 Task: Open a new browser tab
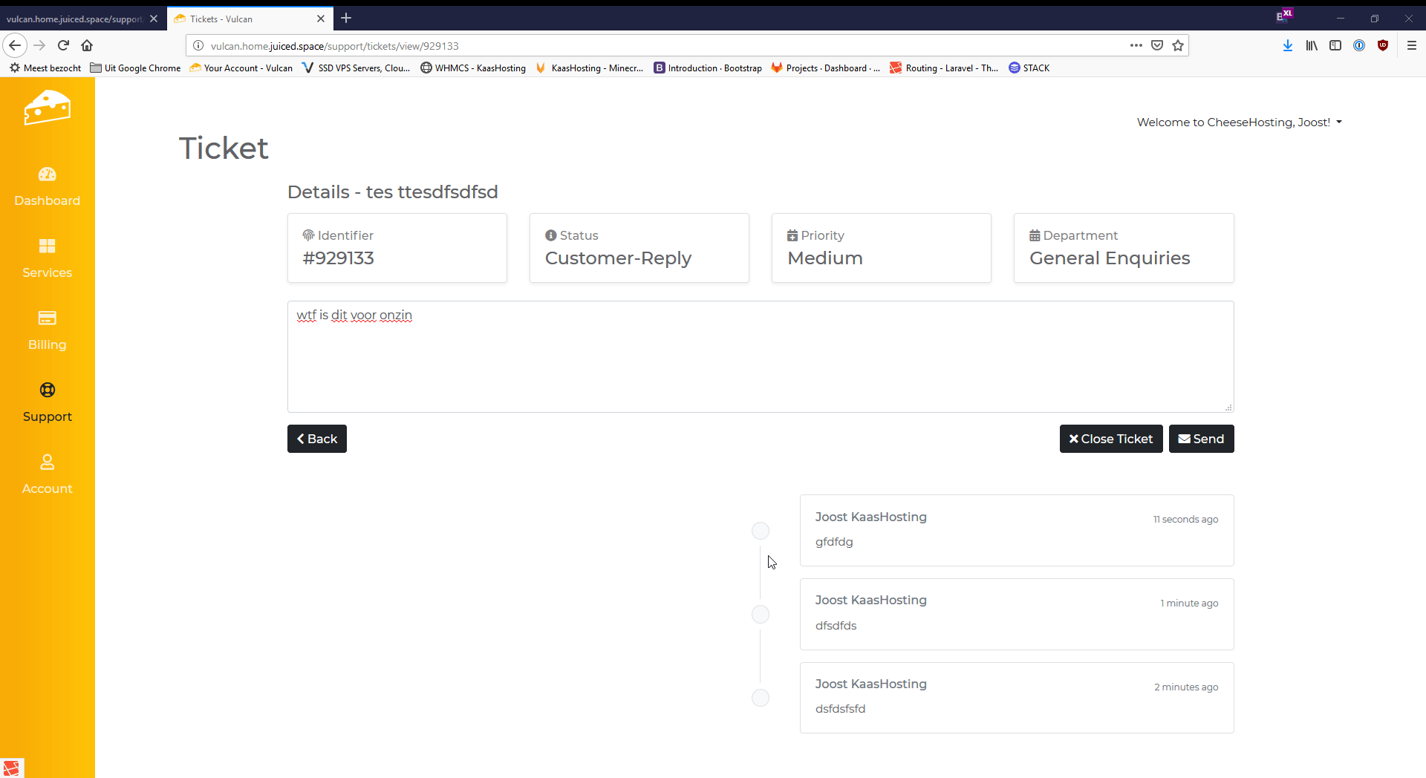(x=346, y=19)
